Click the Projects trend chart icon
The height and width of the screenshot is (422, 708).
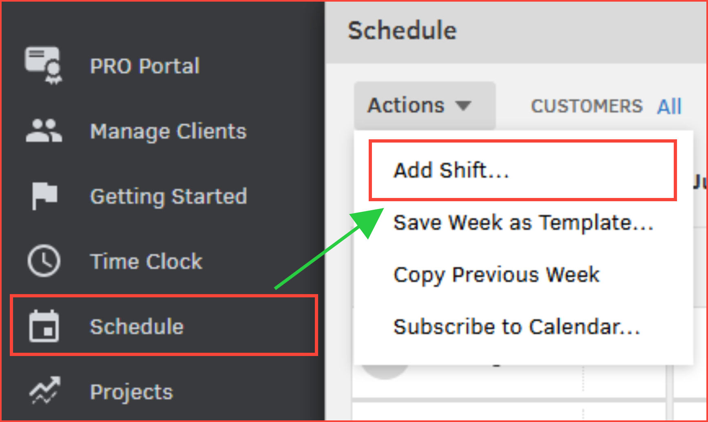(x=44, y=391)
